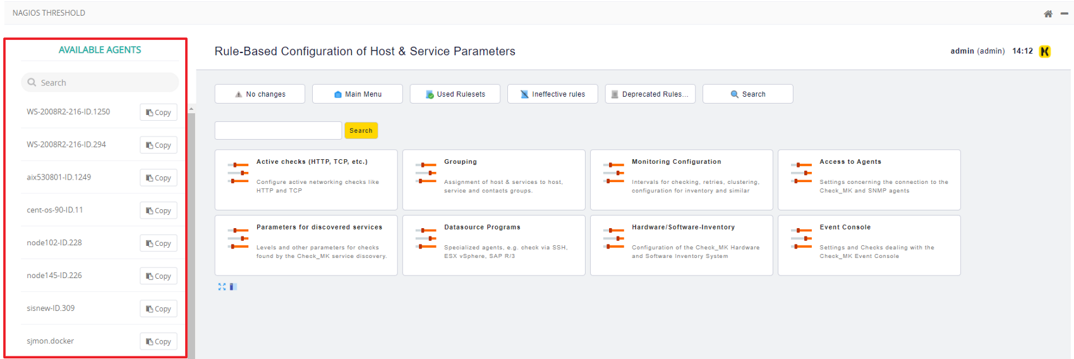Click the expand fullscreen arrows icon below the tiles

tap(222, 286)
